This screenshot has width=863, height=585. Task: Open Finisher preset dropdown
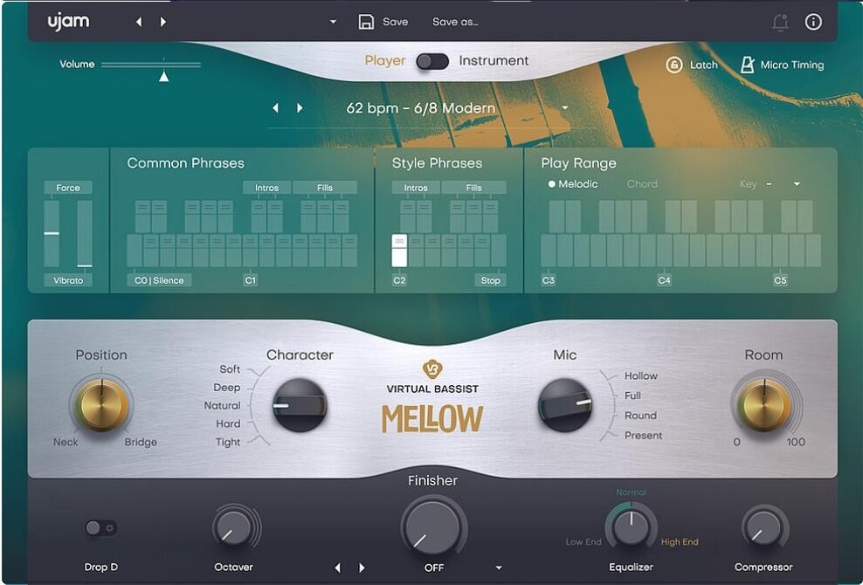pos(499,568)
